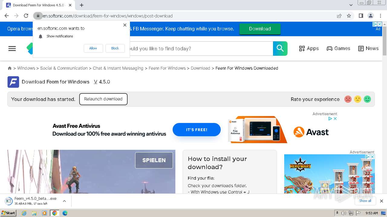387x217 pixels.
Task: Launch Microsoft Edge from taskbar
Action: (65, 213)
